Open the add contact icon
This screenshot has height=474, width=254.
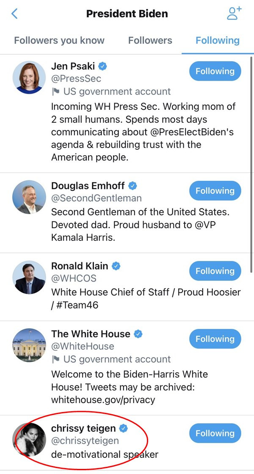(x=234, y=13)
